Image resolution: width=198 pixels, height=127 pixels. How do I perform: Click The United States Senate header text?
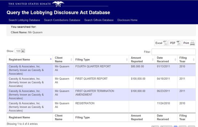(x=30, y=4)
